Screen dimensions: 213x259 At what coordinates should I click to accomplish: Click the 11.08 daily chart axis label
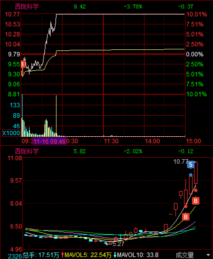coord(14,158)
